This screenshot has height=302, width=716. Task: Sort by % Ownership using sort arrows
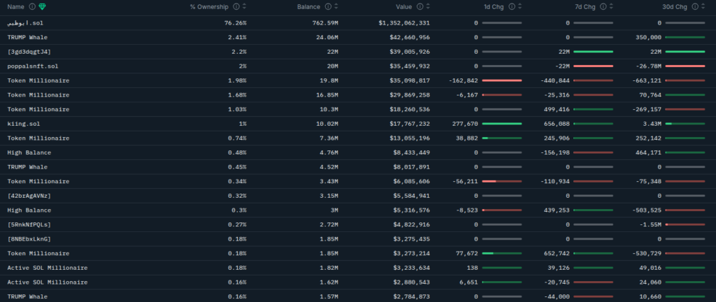click(244, 7)
